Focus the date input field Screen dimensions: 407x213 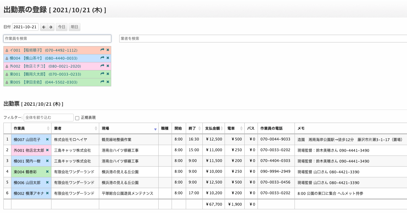point(25,27)
